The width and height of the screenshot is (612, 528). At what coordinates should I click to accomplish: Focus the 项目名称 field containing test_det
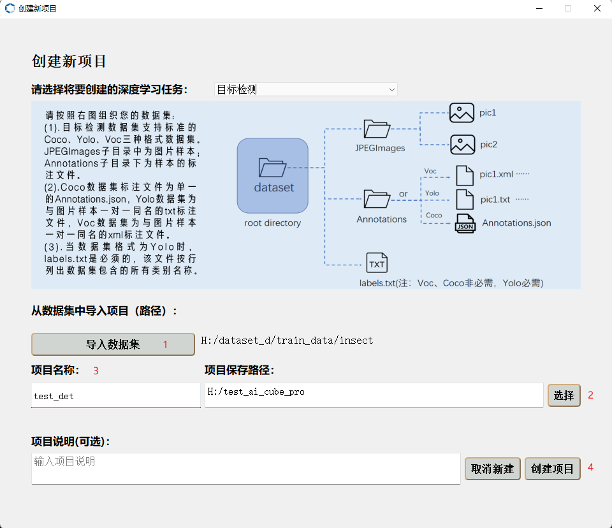(x=116, y=395)
